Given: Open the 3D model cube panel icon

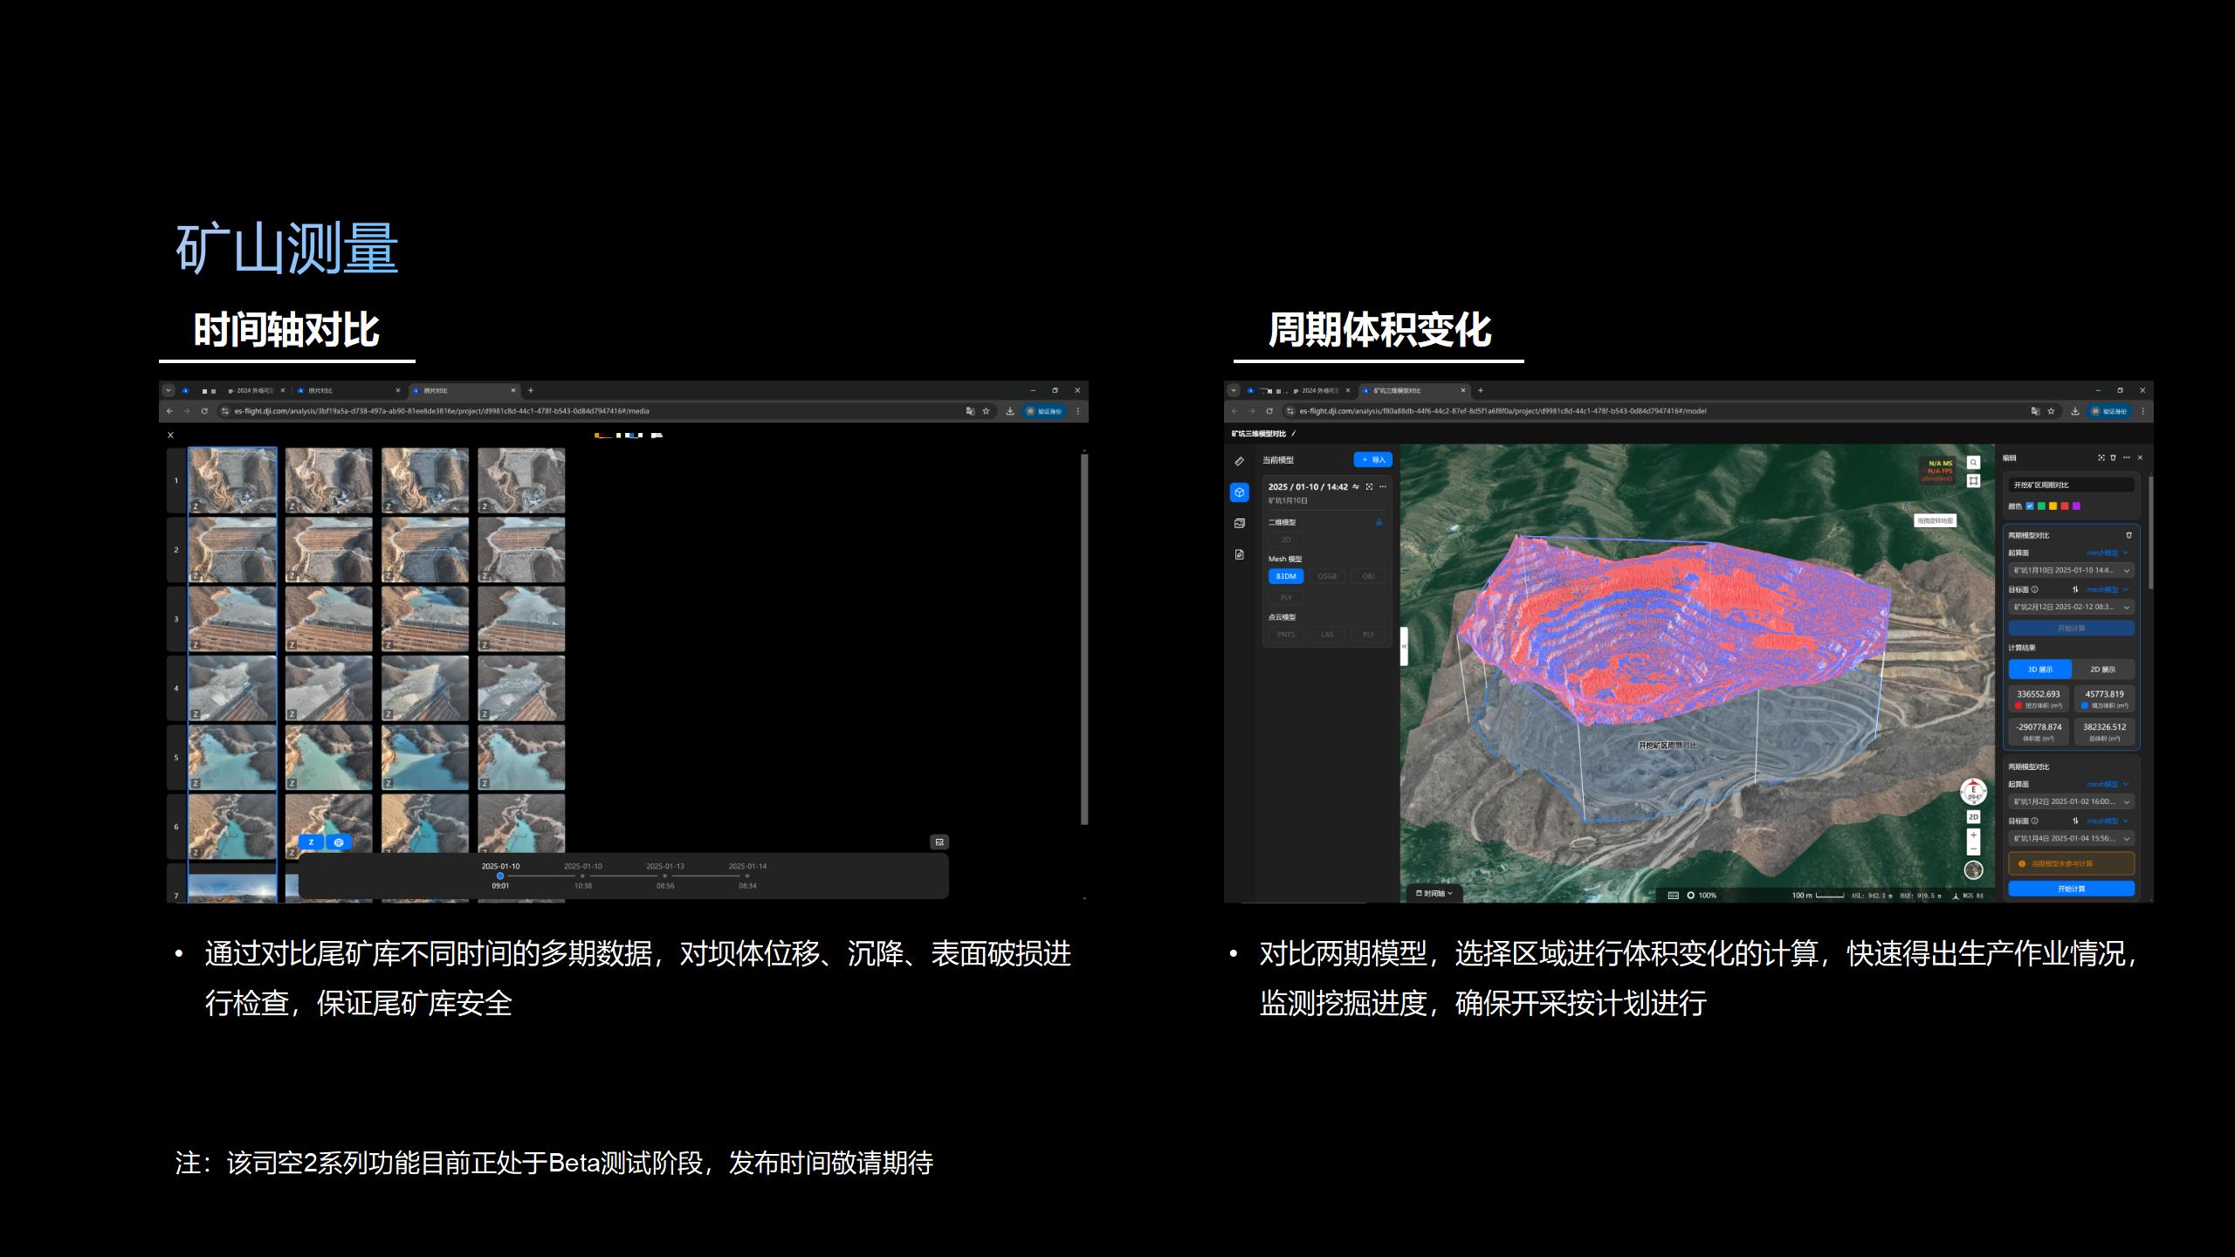Looking at the screenshot, I should 1239,492.
